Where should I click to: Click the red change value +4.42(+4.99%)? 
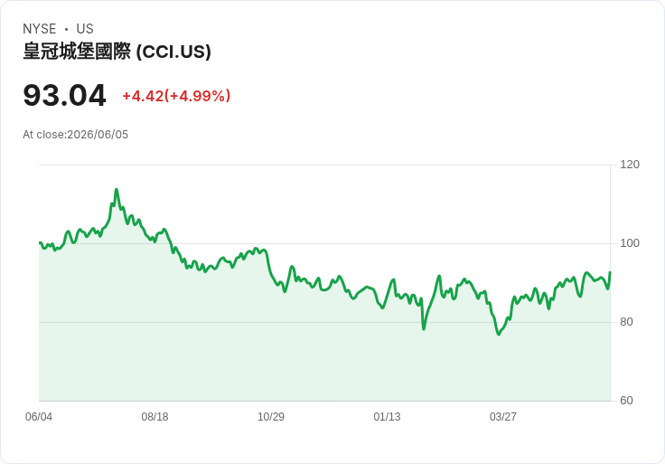coord(176,96)
